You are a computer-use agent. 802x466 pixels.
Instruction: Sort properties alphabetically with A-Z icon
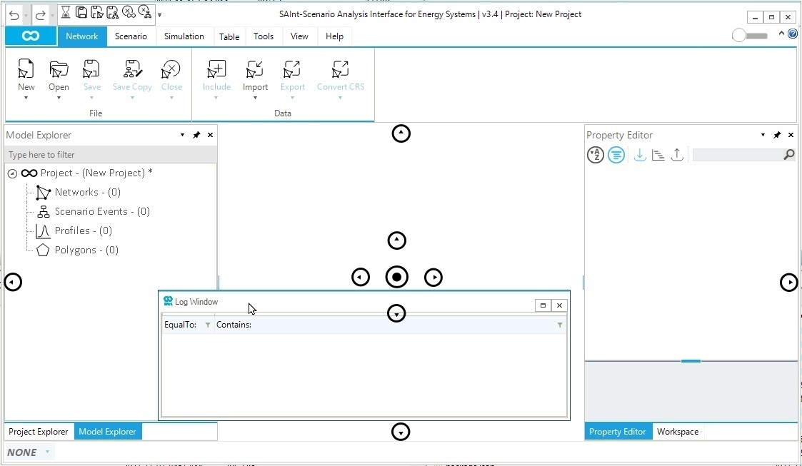[595, 155]
